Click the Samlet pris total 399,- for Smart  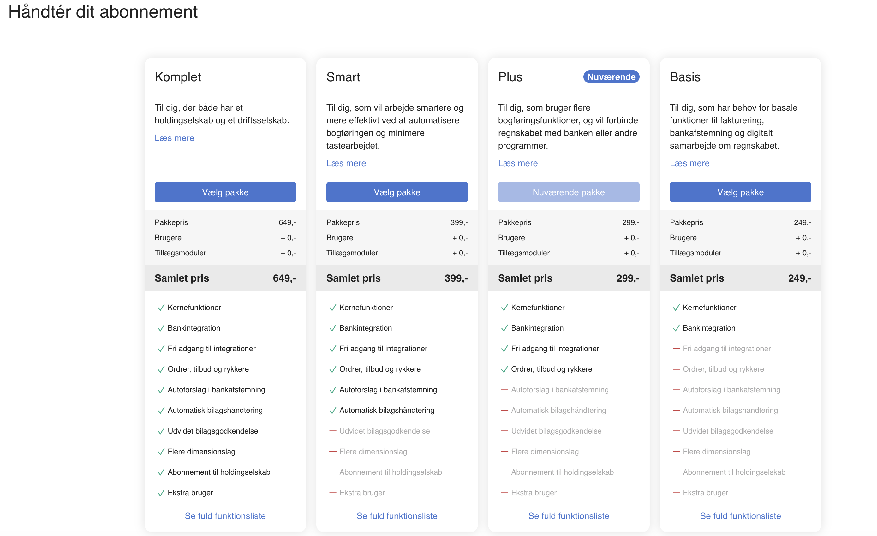[x=456, y=278]
